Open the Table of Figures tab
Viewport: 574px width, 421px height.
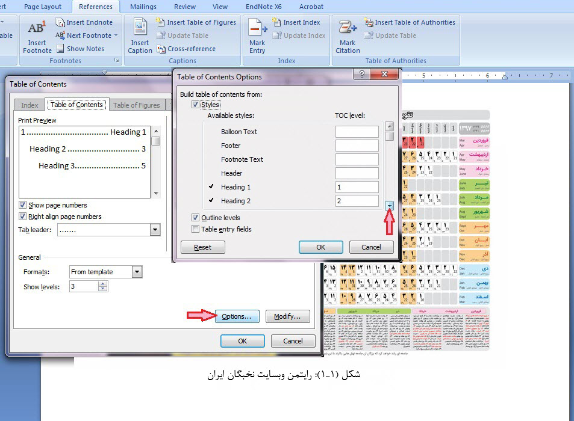click(137, 105)
